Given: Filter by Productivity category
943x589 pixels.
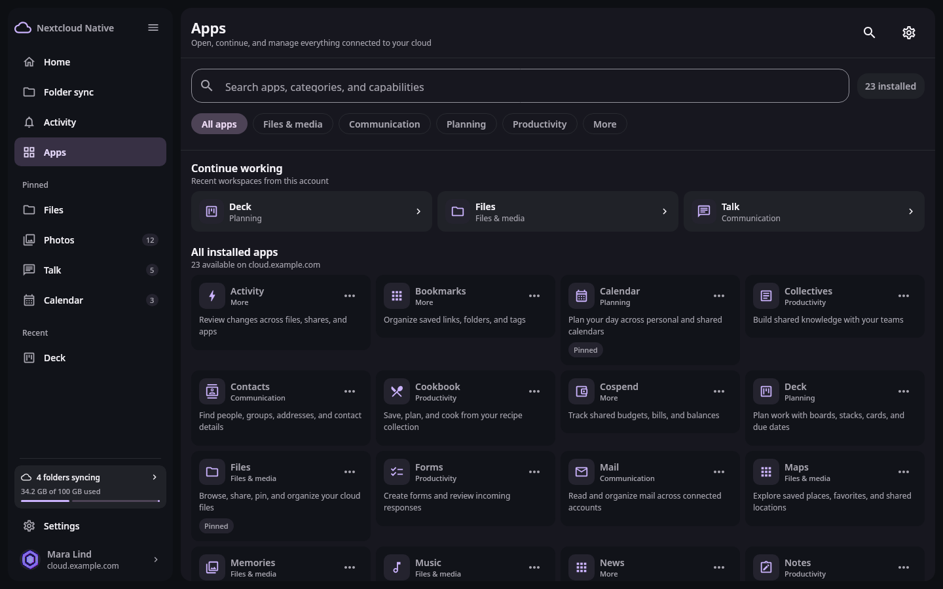Looking at the screenshot, I should pos(540,124).
